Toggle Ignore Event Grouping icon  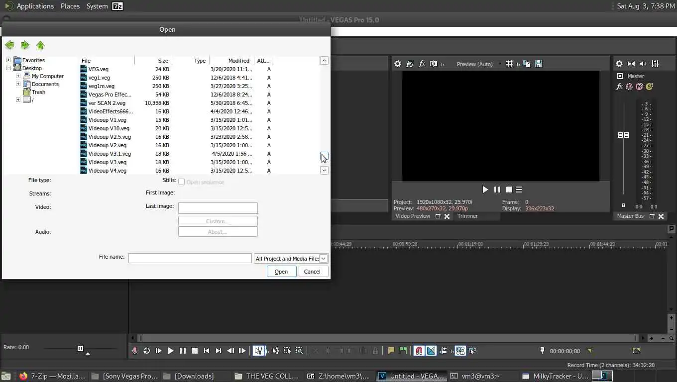coord(472,351)
